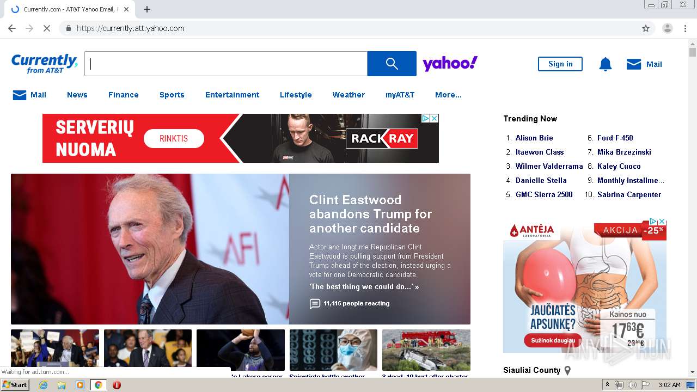The image size is (697, 392).
Task: Open Mail envelope icon beside Sign in
Action: point(634,64)
